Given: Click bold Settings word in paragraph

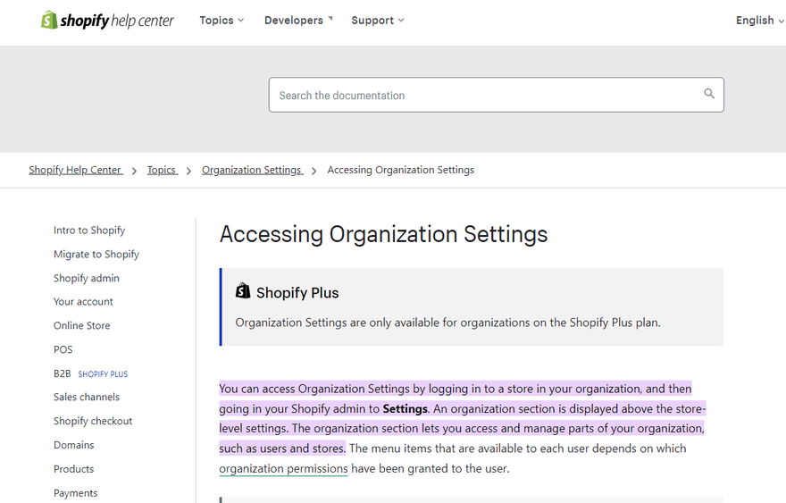Looking at the screenshot, I should pyautogui.click(x=405, y=408).
